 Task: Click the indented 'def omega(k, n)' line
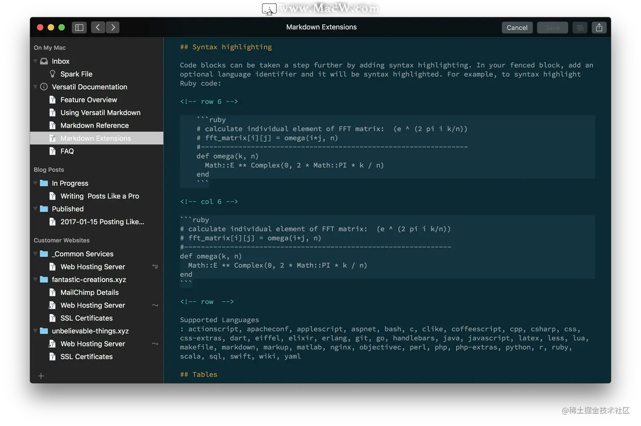point(227,156)
